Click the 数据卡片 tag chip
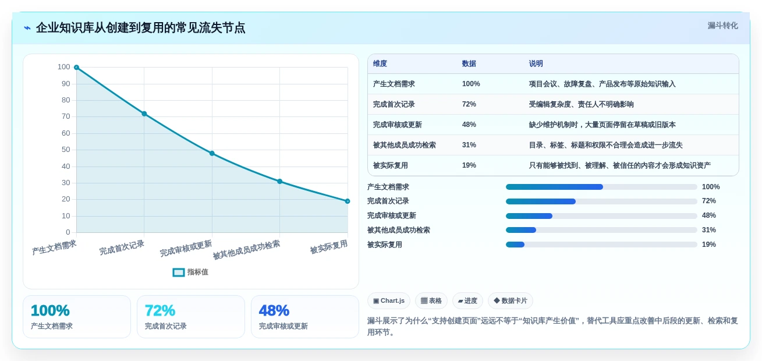 click(x=511, y=300)
